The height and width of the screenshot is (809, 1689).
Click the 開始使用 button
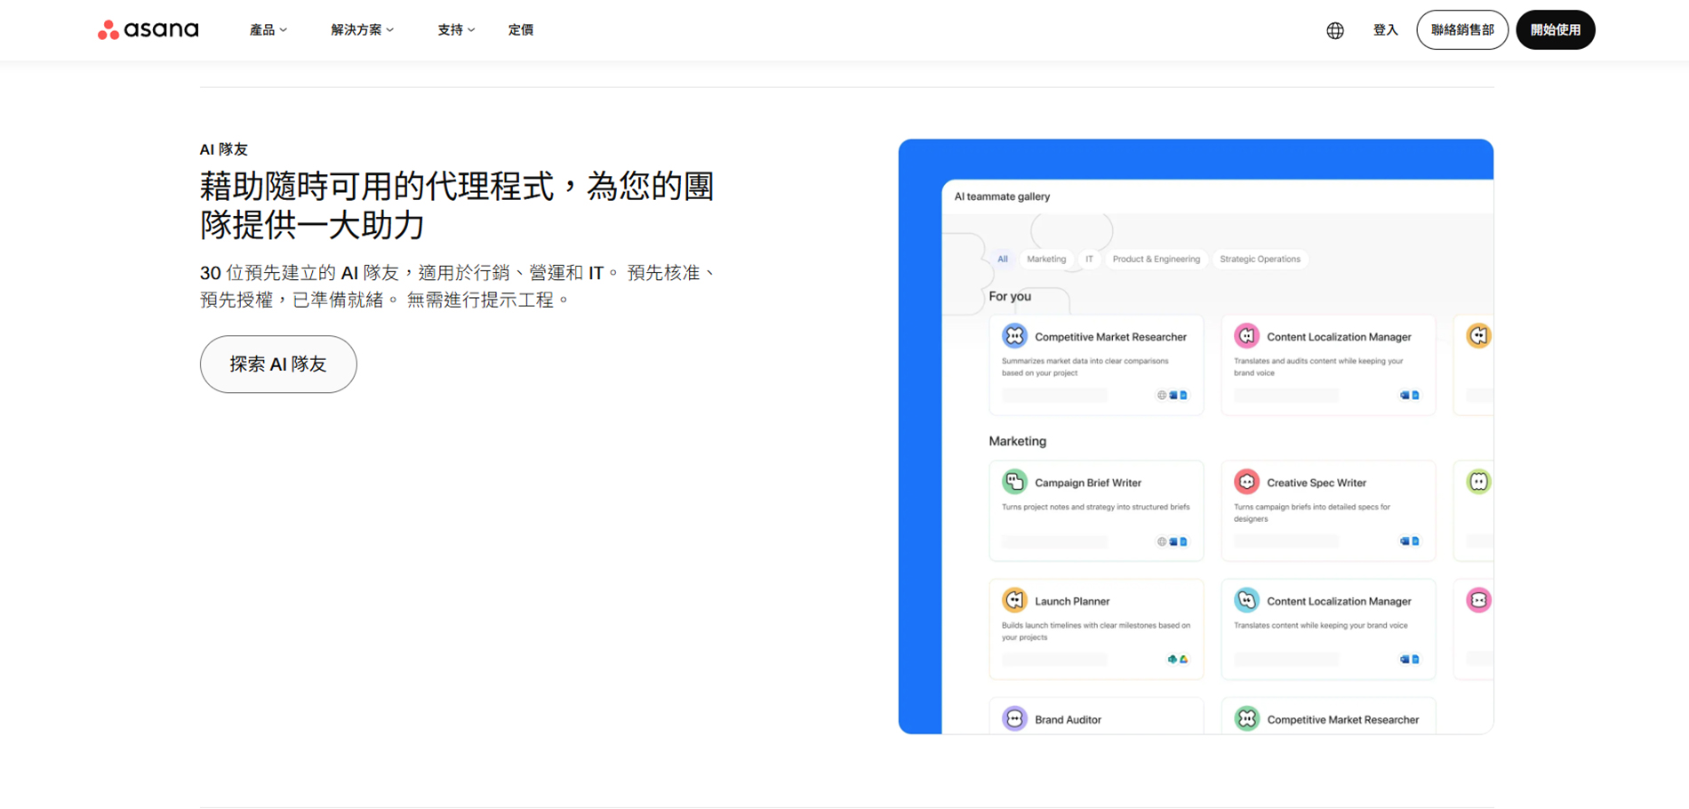1556,30
